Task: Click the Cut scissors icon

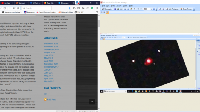Action: pyautogui.click(x=125, y=9)
